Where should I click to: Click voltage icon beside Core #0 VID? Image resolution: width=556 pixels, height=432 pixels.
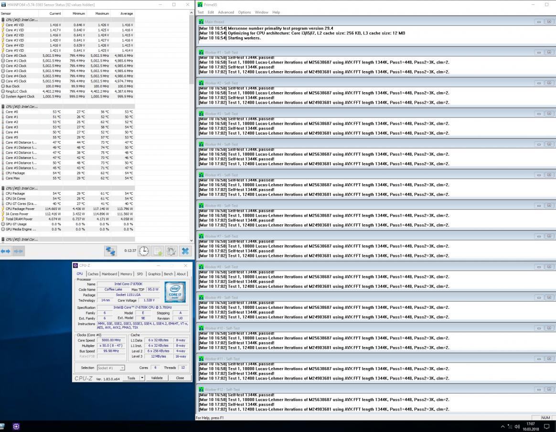point(3,25)
